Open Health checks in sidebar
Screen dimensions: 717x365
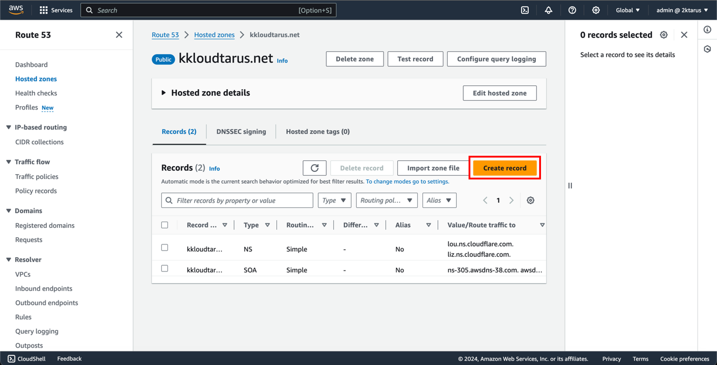36,93
